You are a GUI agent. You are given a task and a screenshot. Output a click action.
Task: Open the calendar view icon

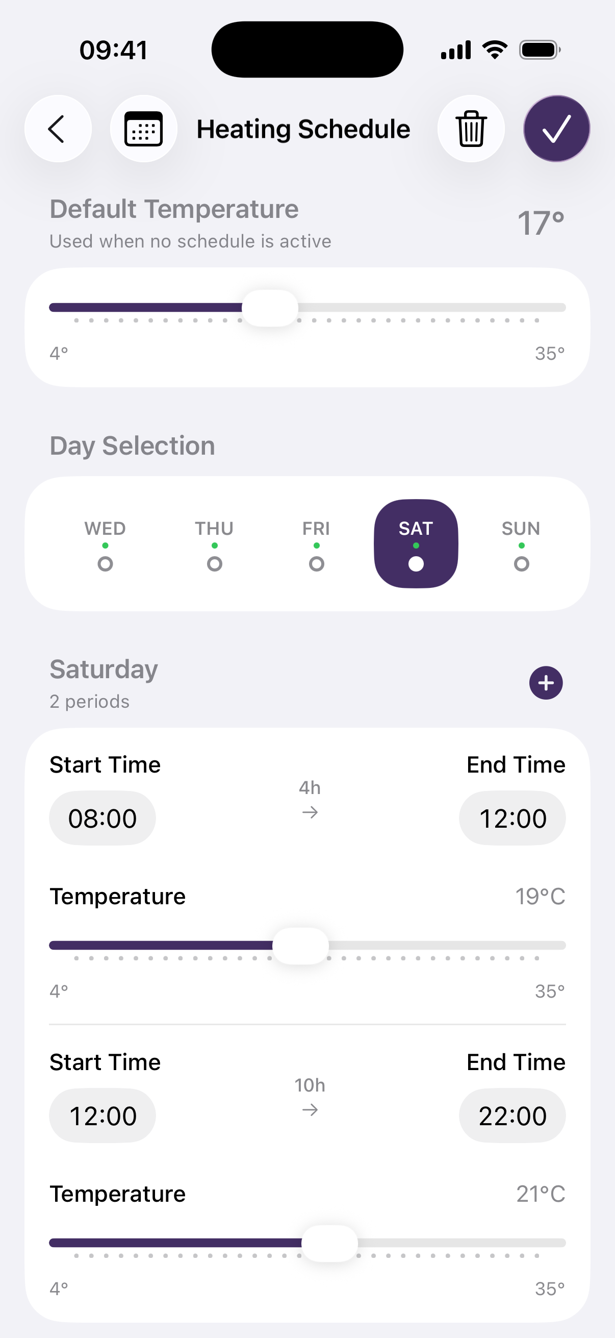[143, 129]
